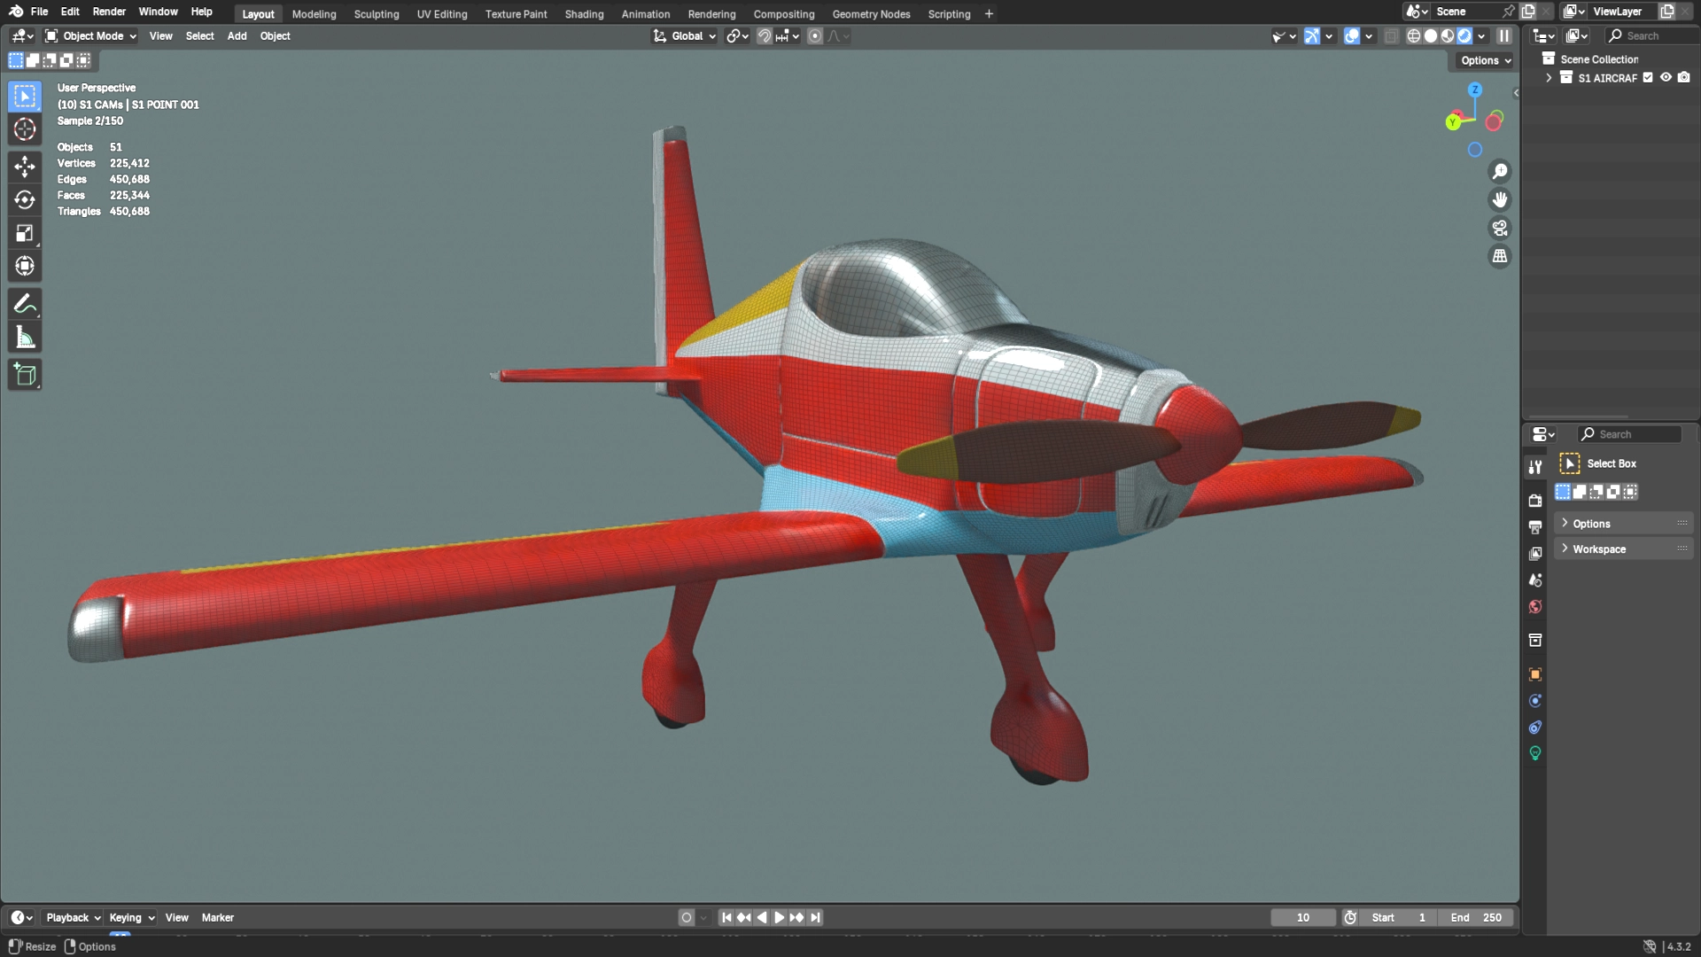The height and width of the screenshot is (957, 1701).
Task: Select the Move tool
Action: click(25, 166)
